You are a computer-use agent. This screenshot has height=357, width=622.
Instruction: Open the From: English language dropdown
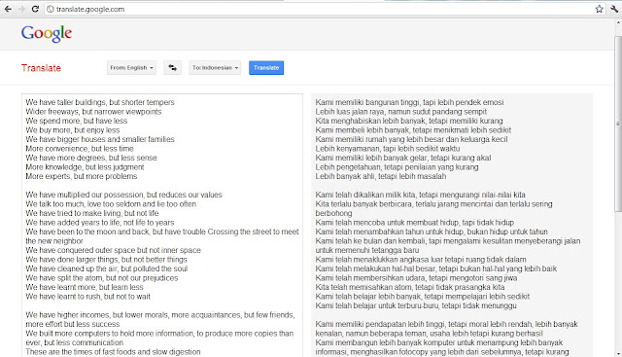click(x=131, y=67)
